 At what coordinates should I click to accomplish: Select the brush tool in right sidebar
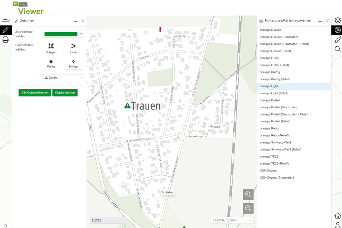click(x=337, y=40)
